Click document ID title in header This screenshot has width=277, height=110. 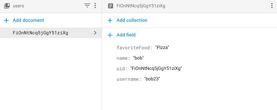click(x=141, y=6)
